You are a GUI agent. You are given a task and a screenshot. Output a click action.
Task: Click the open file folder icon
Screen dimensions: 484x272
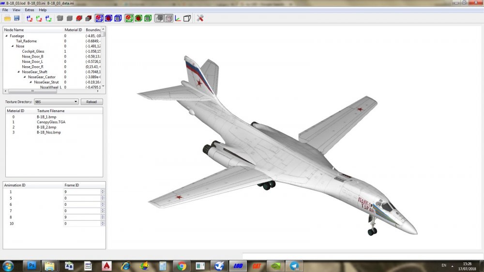click(x=7, y=18)
